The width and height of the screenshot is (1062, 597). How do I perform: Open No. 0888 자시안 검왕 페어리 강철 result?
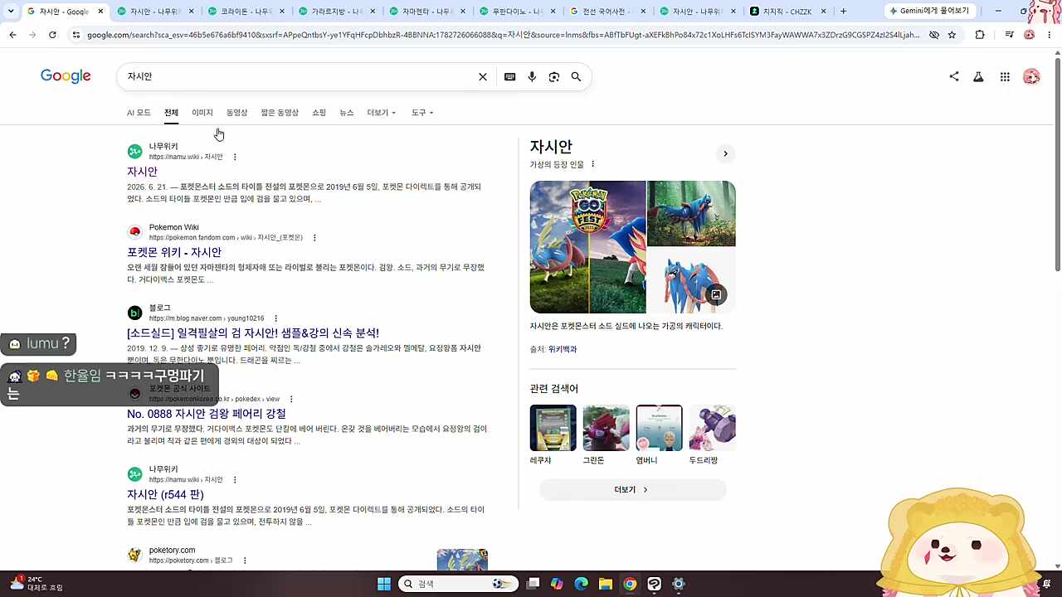pos(207,414)
